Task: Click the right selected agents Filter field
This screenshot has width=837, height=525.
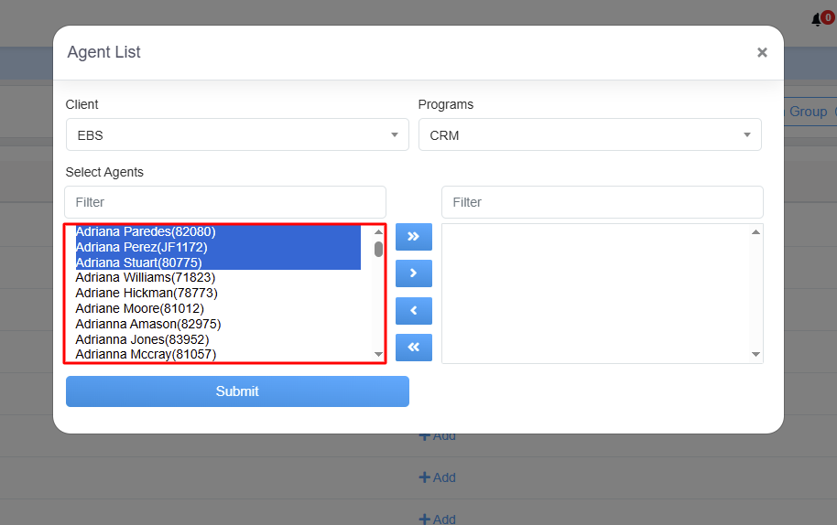Action: click(602, 202)
